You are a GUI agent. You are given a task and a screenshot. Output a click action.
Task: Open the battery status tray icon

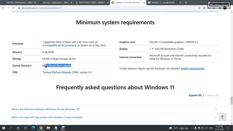(203, 128)
